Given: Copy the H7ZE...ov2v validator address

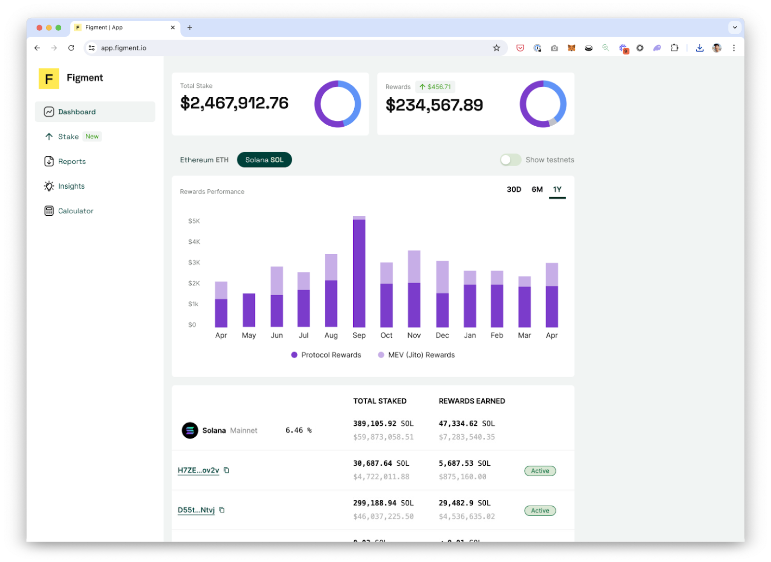Looking at the screenshot, I should (226, 471).
